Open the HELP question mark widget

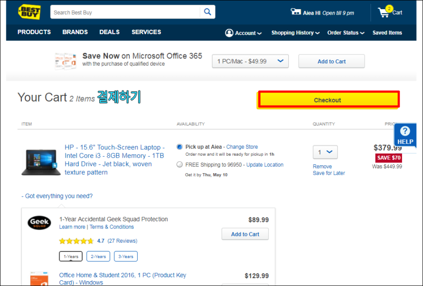[405, 136]
